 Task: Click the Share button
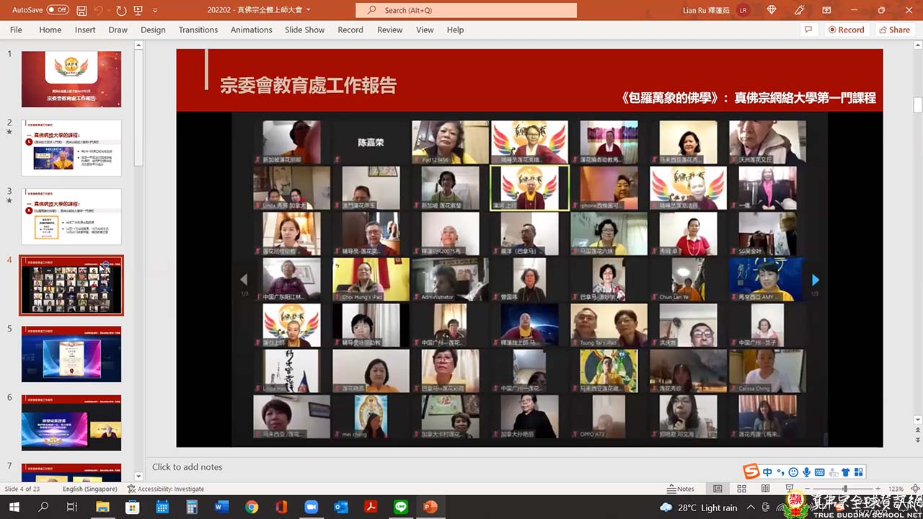tap(893, 30)
